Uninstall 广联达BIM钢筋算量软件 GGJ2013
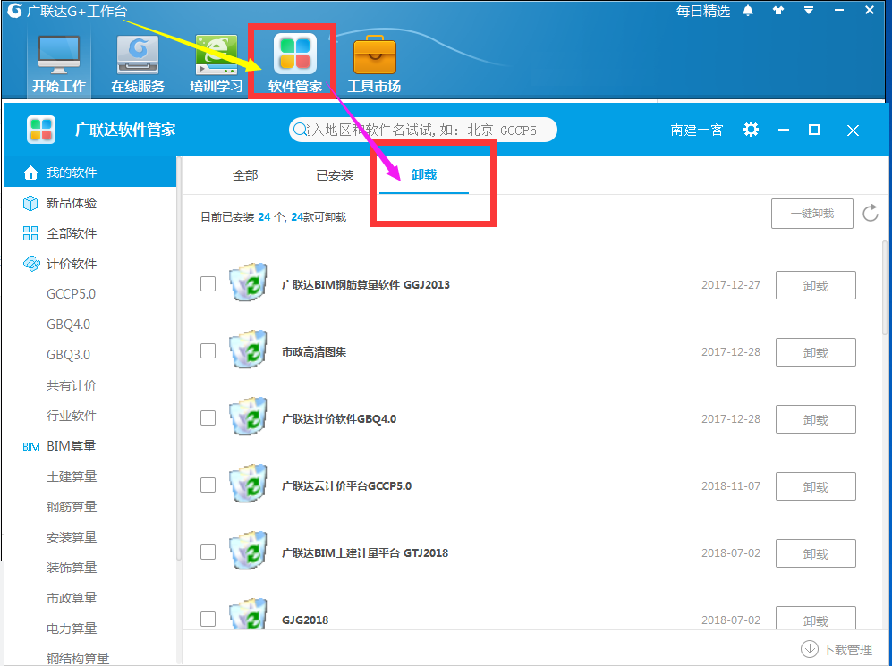This screenshot has height=666, width=892. (816, 285)
